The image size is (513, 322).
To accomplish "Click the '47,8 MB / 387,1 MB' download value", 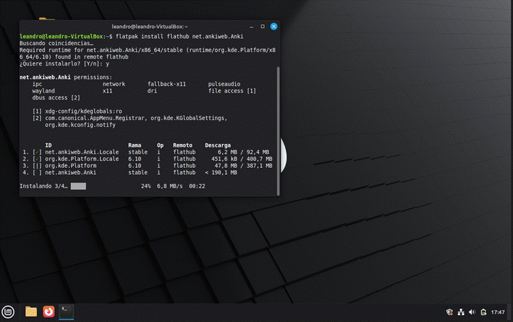I will coord(244,166).
